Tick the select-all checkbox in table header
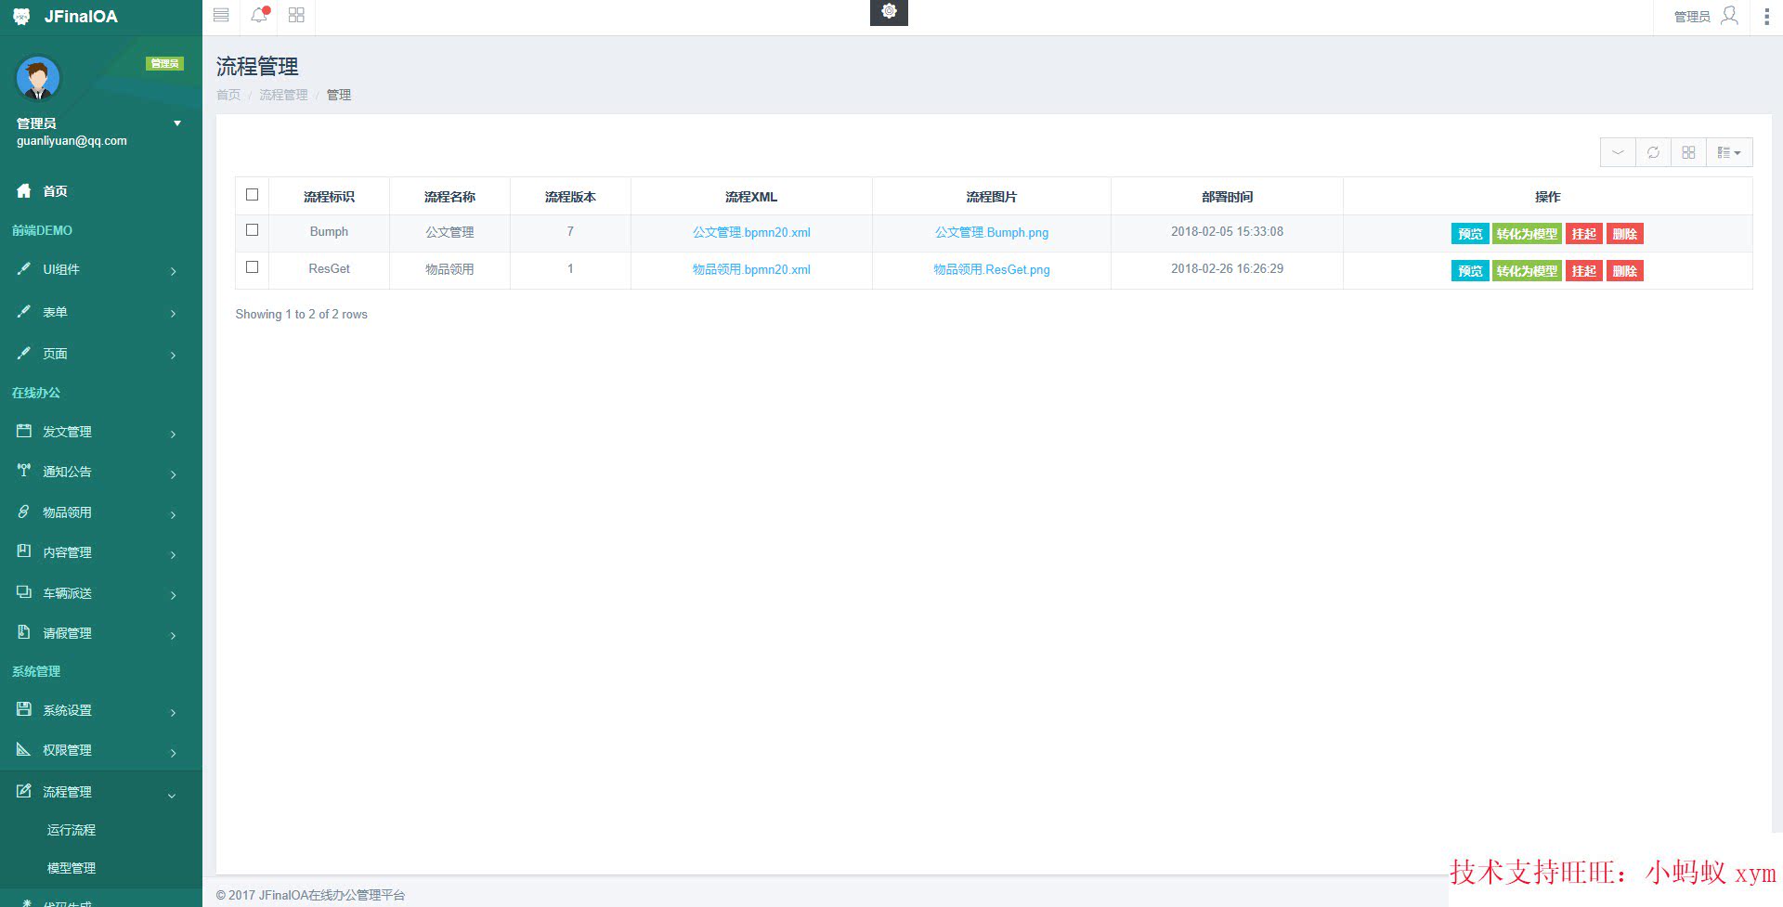The width and height of the screenshot is (1783, 907). pyautogui.click(x=252, y=195)
